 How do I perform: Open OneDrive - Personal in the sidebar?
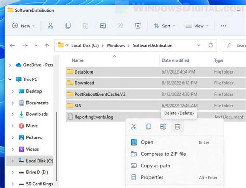34,65
